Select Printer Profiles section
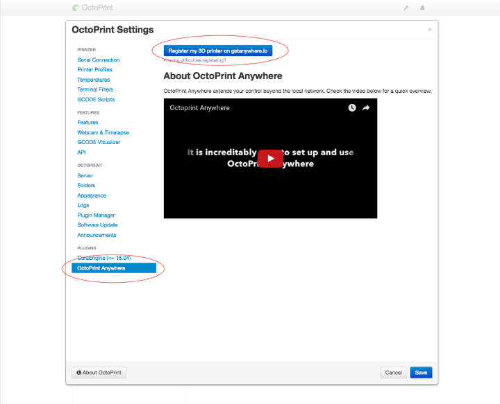Image resolution: width=500 pixels, height=404 pixels. click(x=94, y=69)
